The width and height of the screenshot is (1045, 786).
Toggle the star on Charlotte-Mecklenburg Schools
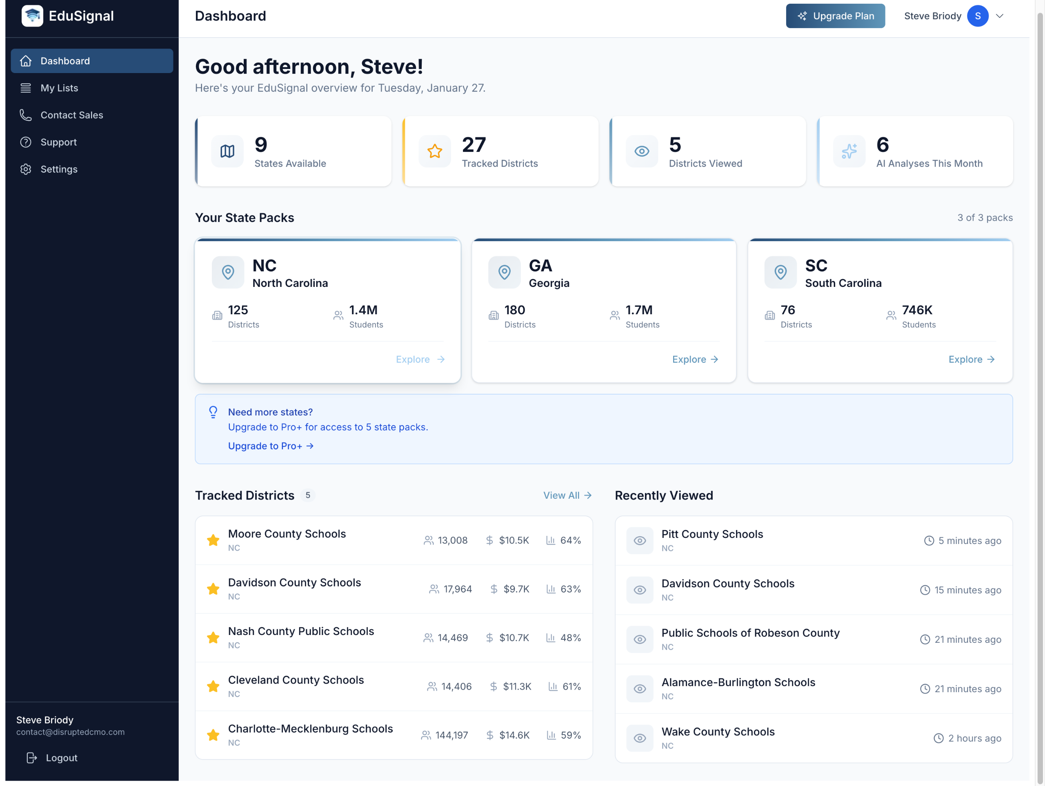pyautogui.click(x=213, y=735)
